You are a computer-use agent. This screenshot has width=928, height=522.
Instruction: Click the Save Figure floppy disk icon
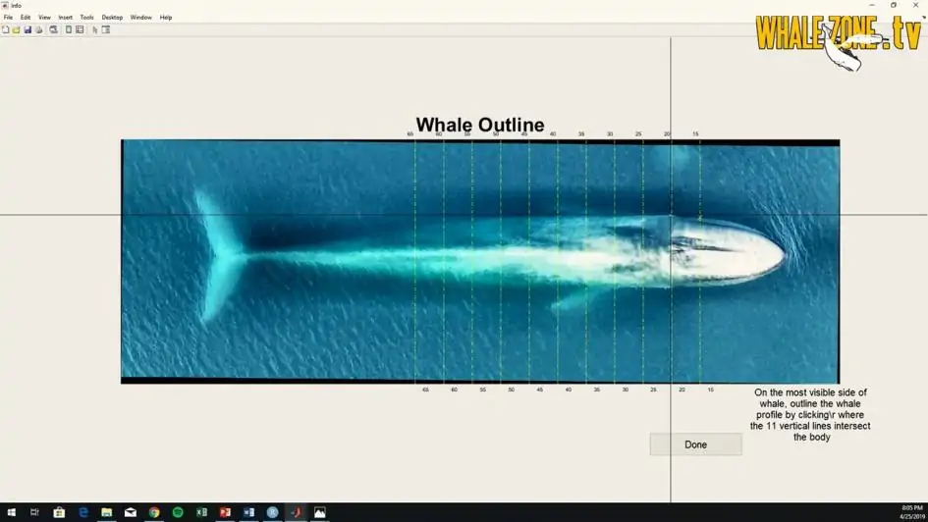point(27,29)
